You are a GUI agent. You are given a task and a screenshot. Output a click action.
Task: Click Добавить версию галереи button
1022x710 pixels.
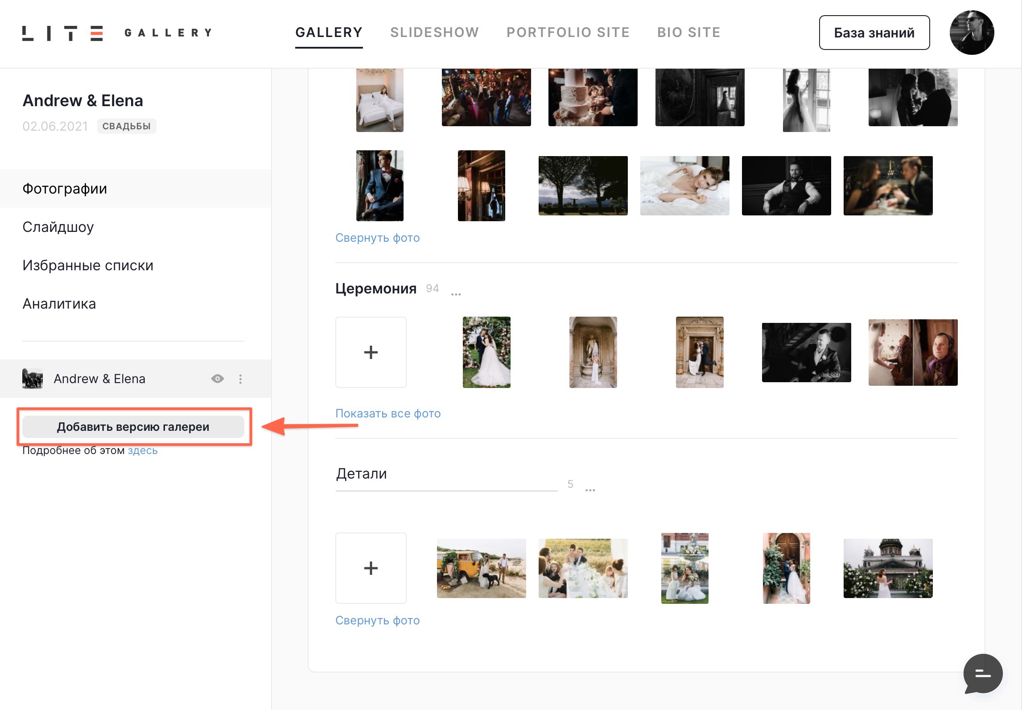click(x=133, y=427)
